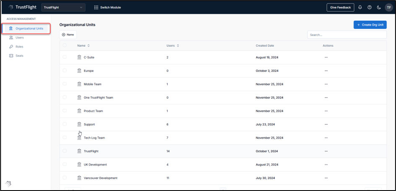Click in the Search field
396x191 pixels.
(x=347, y=35)
